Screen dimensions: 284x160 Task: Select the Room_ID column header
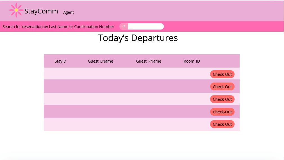click(192, 61)
